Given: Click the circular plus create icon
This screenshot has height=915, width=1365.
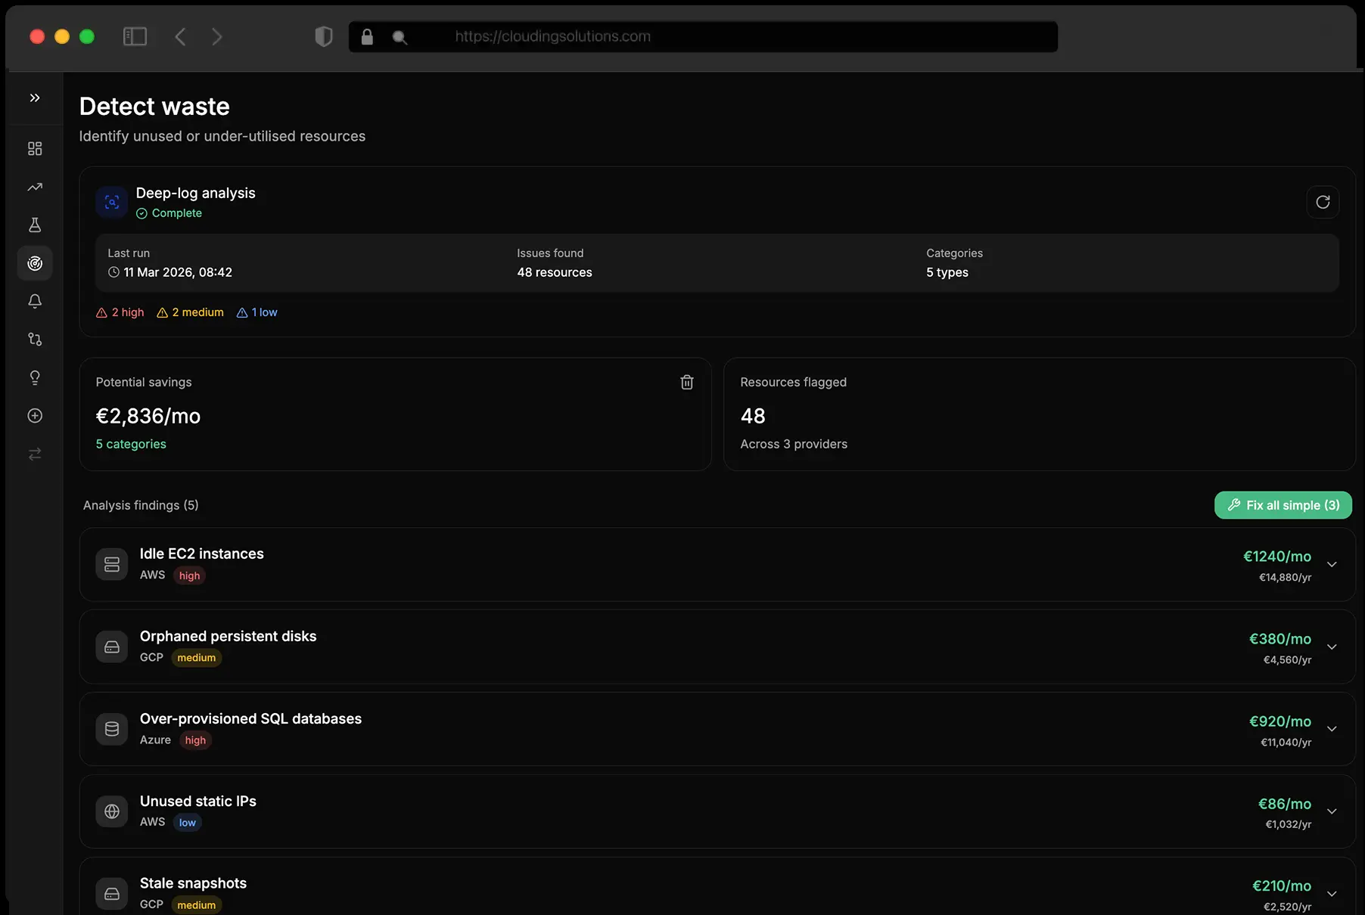Looking at the screenshot, I should tap(35, 416).
